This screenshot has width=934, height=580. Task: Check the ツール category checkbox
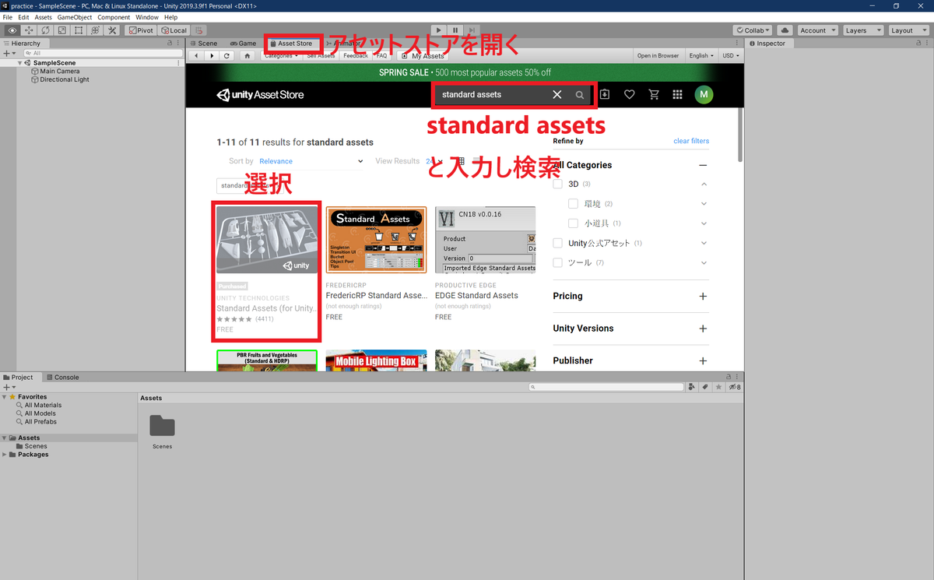click(x=557, y=262)
